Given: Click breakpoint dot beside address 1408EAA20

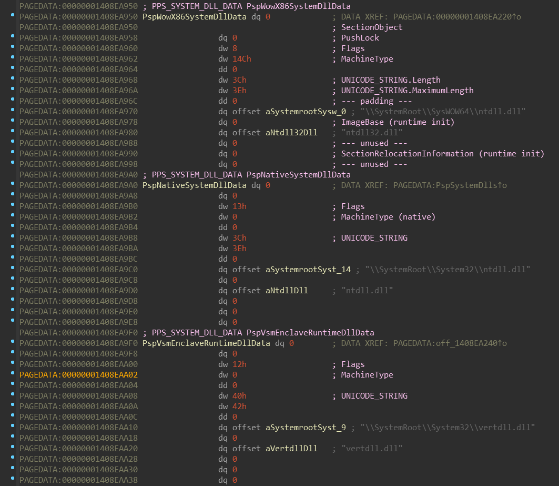Looking at the screenshot, I should click(x=13, y=447).
